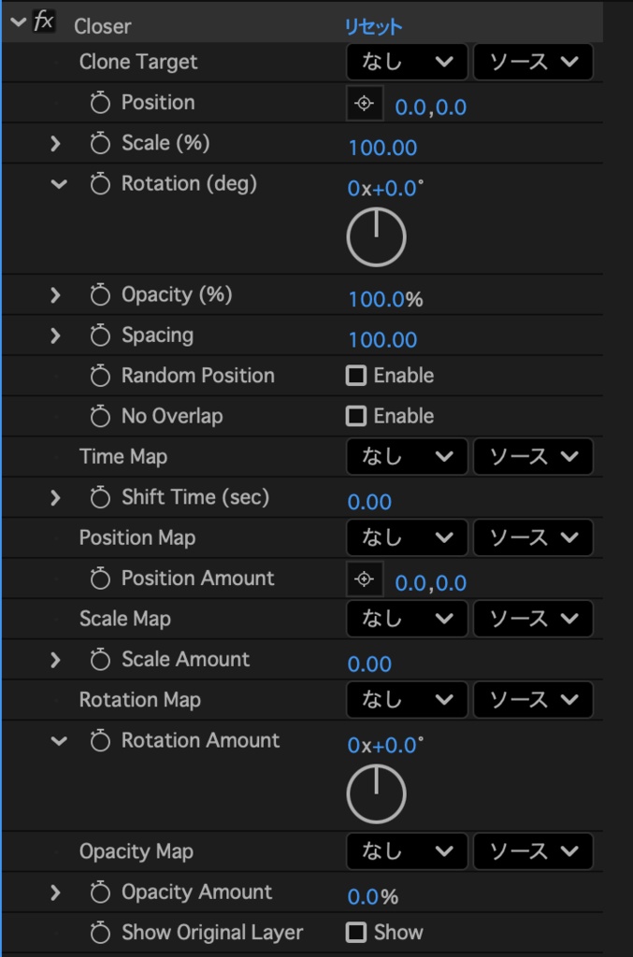Expand the Shift Time (sec) property
This screenshot has height=957, width=633.
(55, 498)
